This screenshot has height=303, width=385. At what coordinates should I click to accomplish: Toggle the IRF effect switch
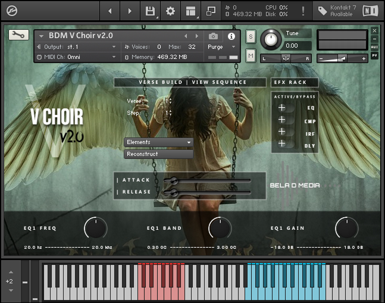pyautogui.click(x=286, y=132)
